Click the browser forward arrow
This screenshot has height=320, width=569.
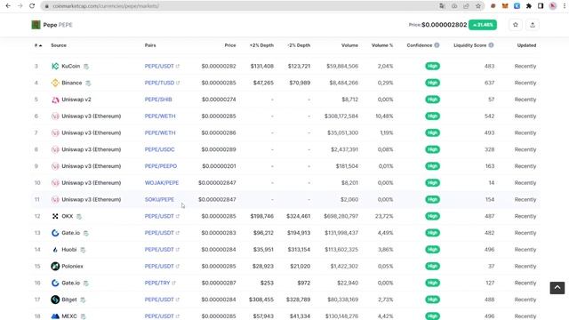click(x=20, y=6)
